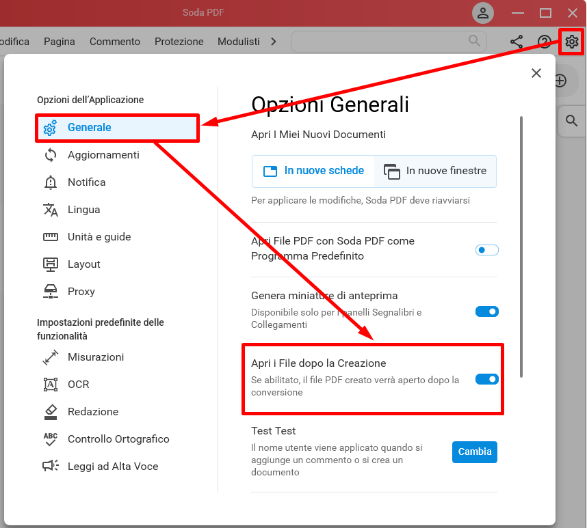Click the Opzioni Generali heading
The width and height of the screenshot is (587, 528).
pos(330,105)
